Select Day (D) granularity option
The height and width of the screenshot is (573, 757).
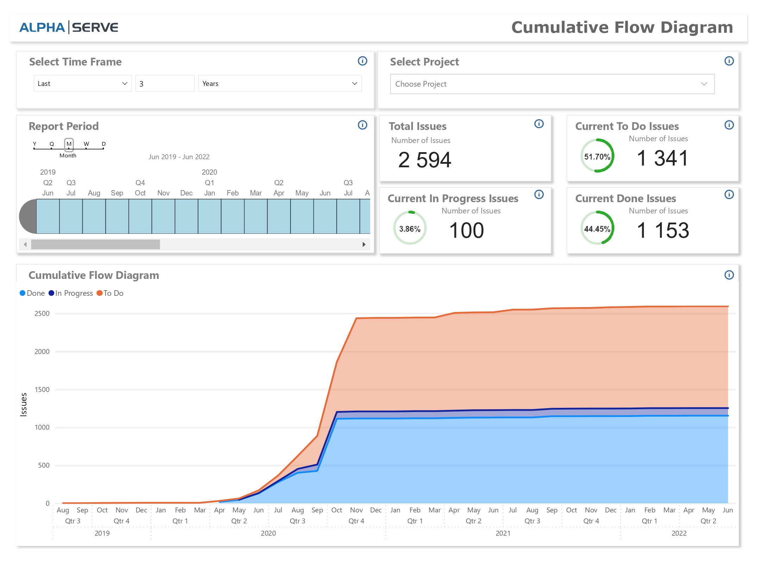pyautogui.click(x=103, y=144)
